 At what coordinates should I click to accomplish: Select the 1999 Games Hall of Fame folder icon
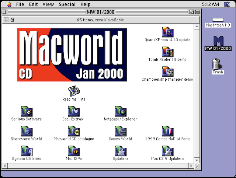[167, 131]
